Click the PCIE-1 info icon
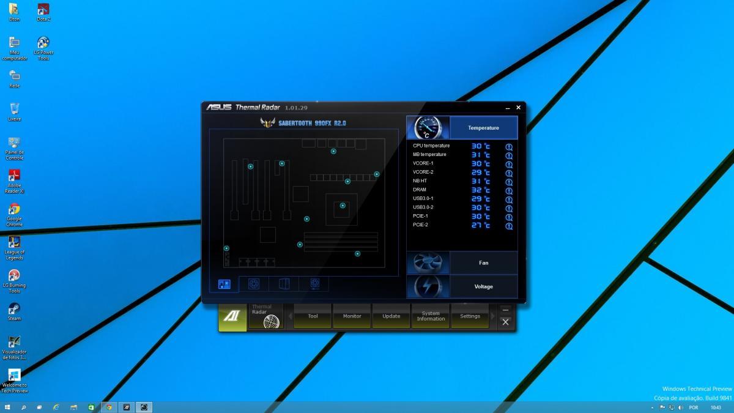This screenshot has width=734, height=413. pos(509,217)
